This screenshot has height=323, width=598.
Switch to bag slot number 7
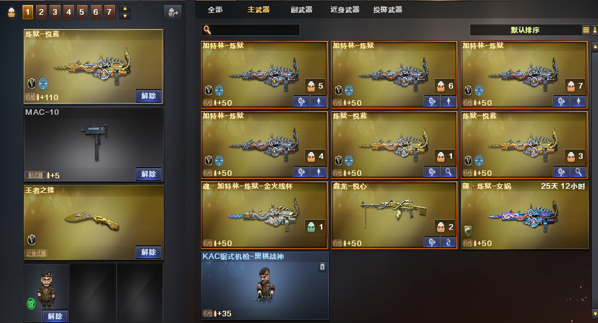pos(109,12)
